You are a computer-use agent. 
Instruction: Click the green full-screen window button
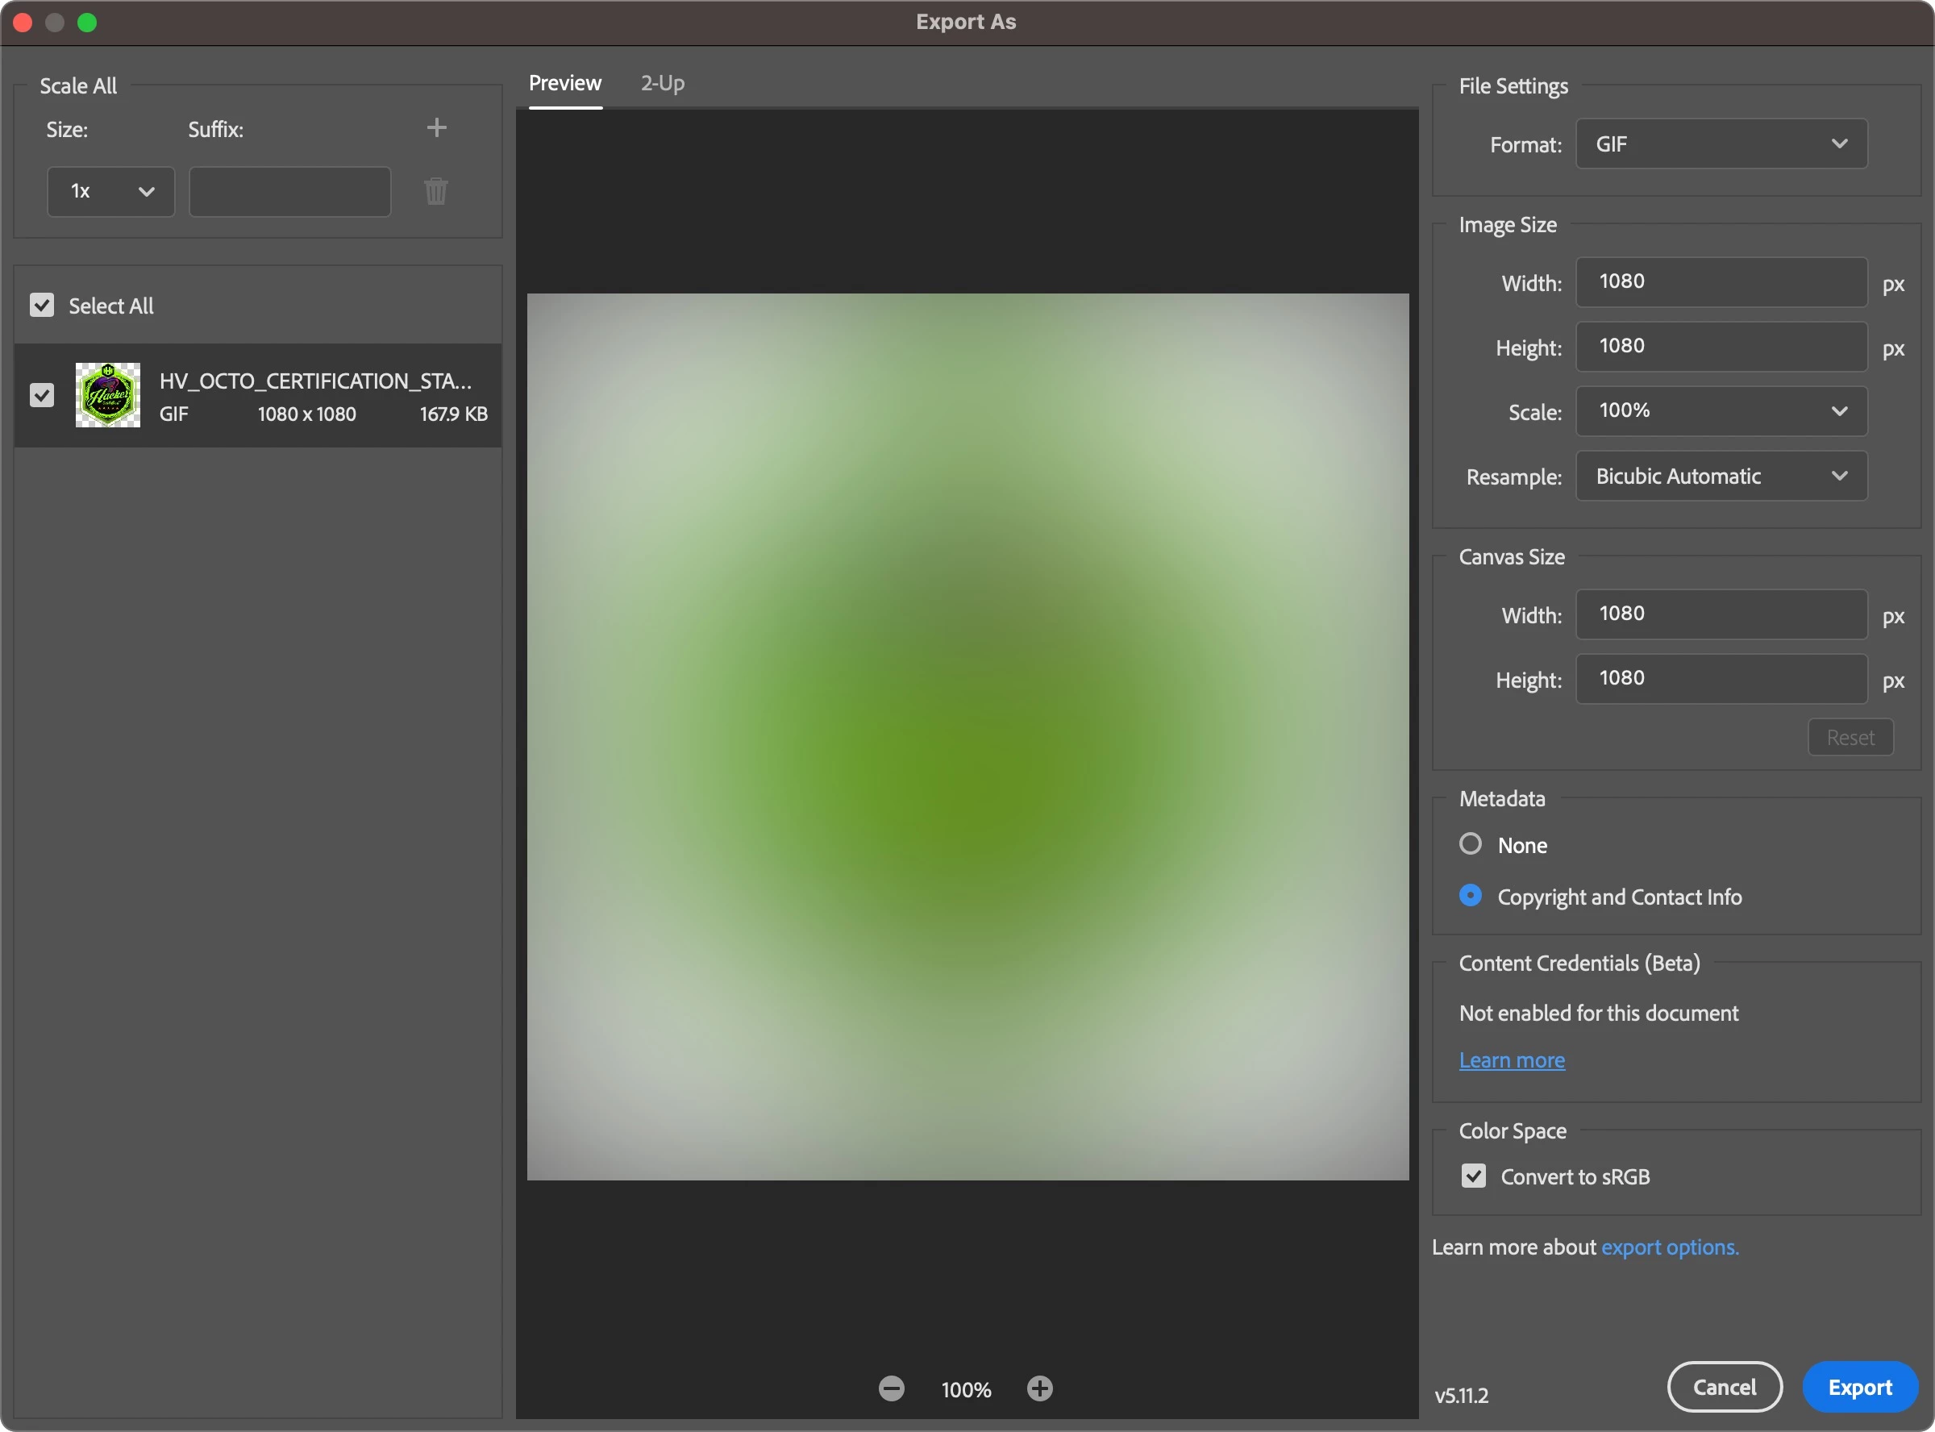pos(88,23)
